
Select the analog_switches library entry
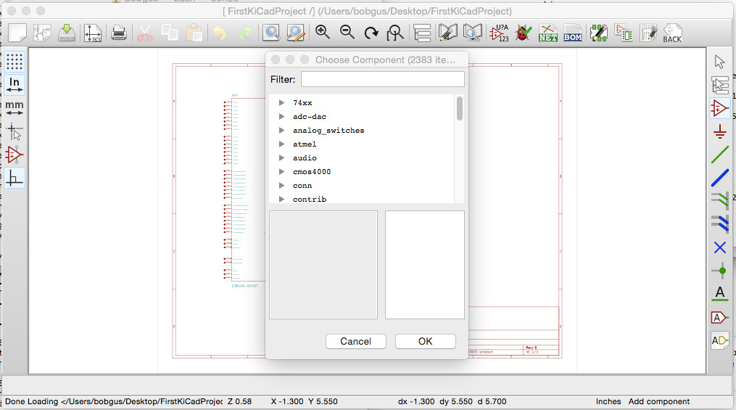(328, 131)
